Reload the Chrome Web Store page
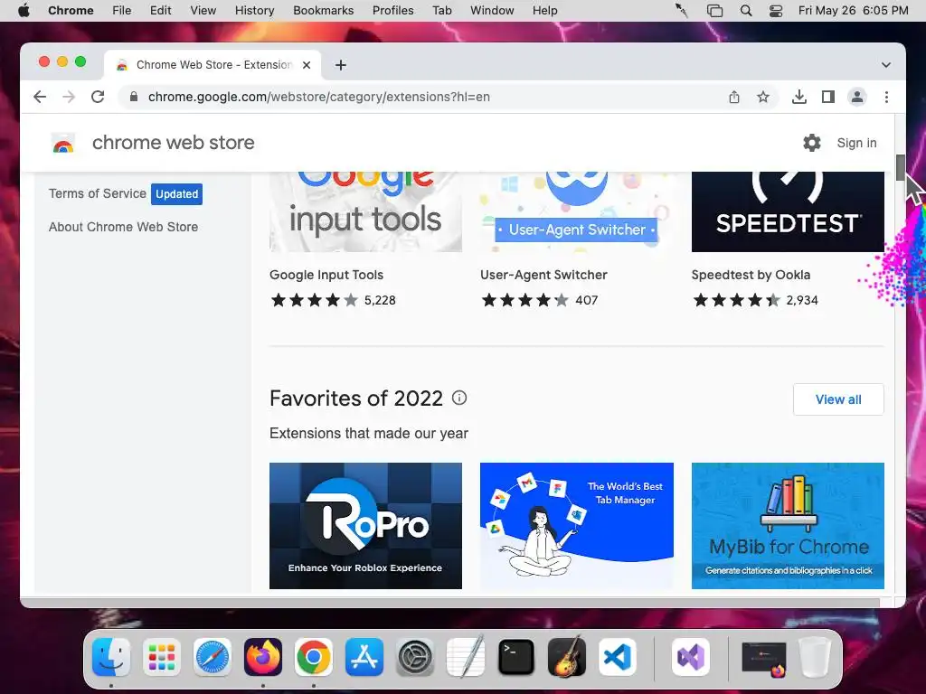This screenshot has height=694, width=926. coord(98,97)
